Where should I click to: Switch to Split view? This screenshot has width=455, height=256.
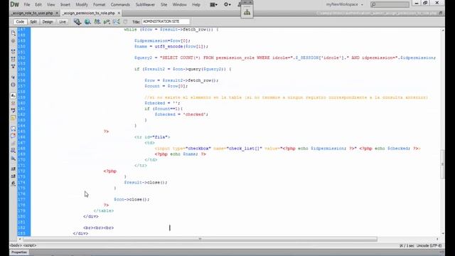coord(33,22)
